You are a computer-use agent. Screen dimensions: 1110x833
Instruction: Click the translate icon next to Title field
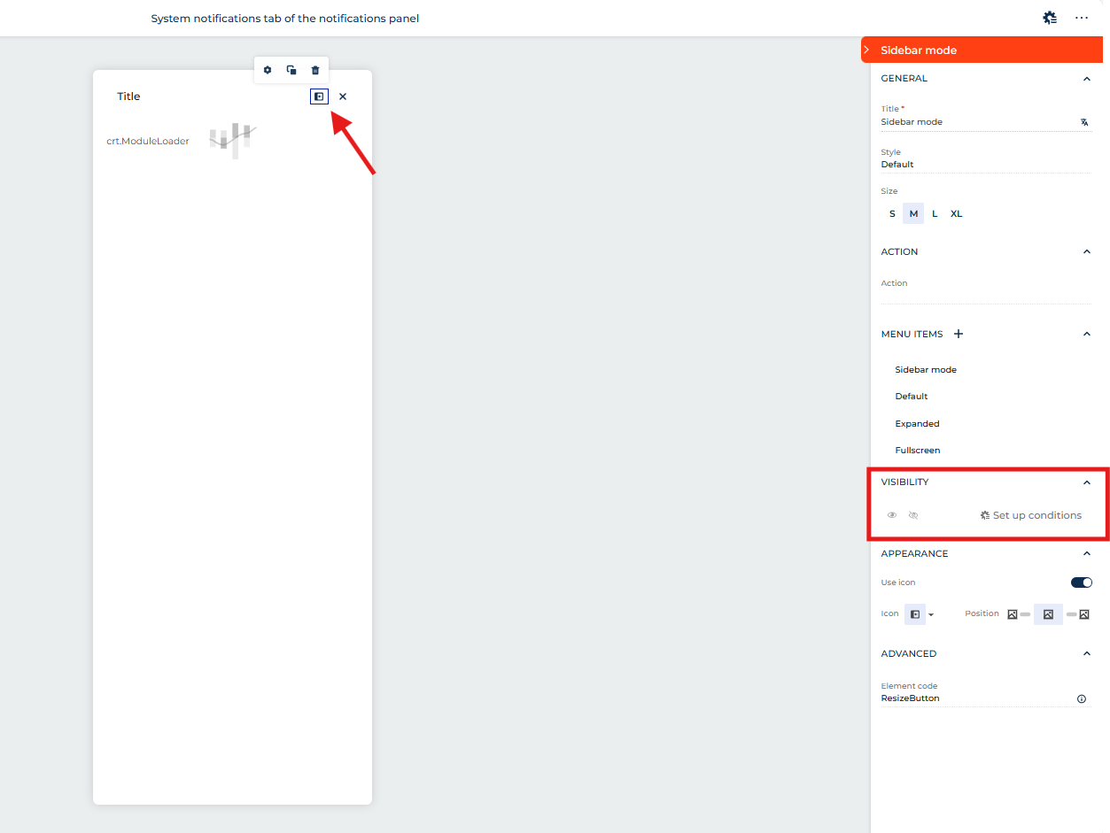1084,122
